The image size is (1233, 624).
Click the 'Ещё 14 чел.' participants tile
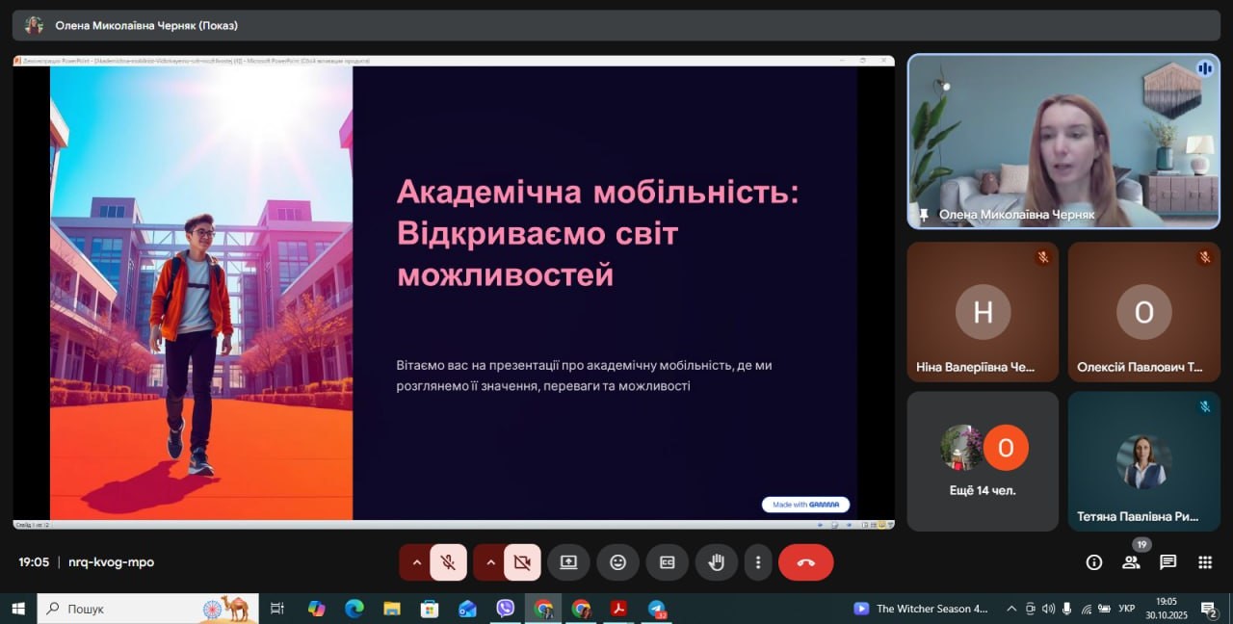pos(983,461)
